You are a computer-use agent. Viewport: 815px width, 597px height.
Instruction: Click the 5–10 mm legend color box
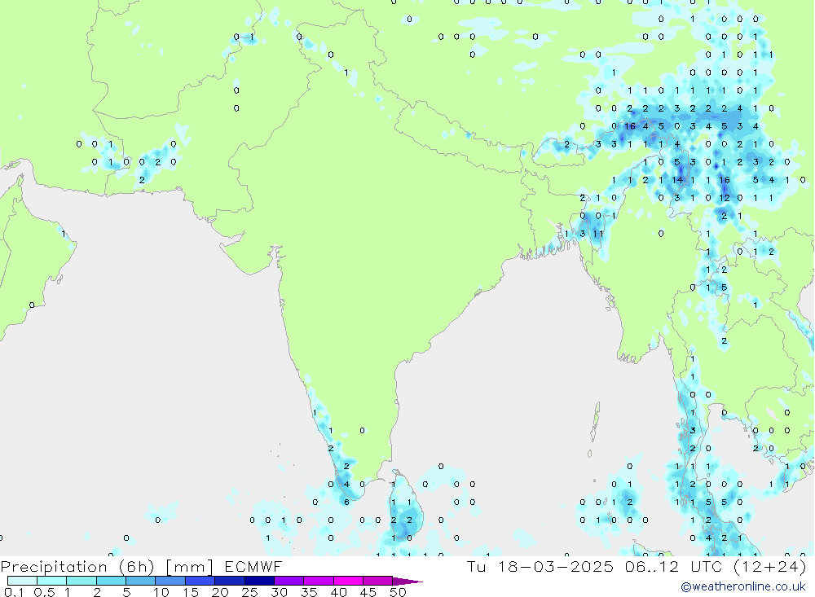coord(141,581)
